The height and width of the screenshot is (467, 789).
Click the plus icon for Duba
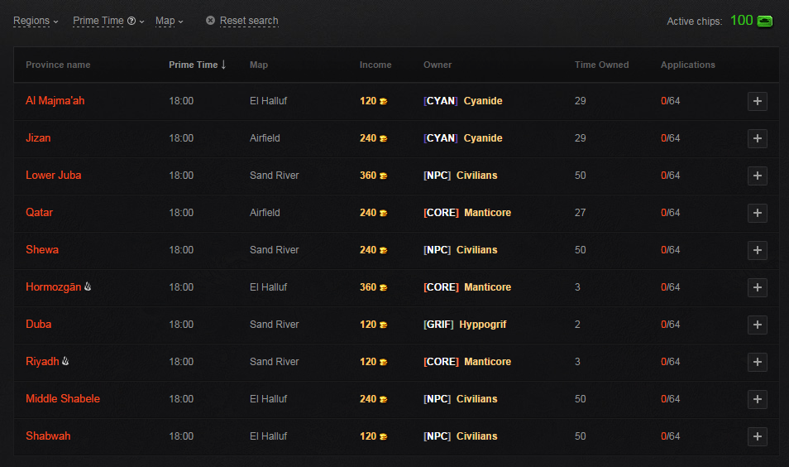pyautogui.click(x=757, y=325)
